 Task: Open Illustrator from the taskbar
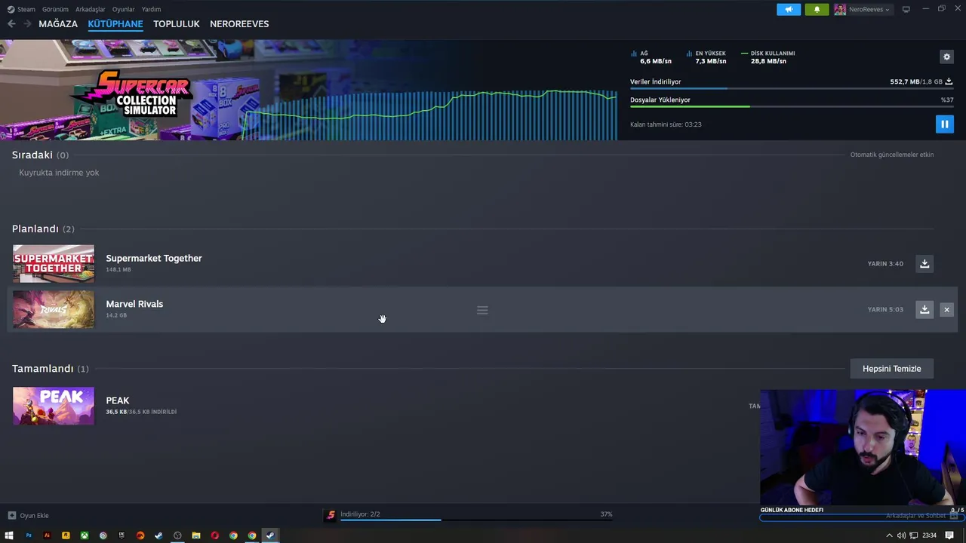47,535
